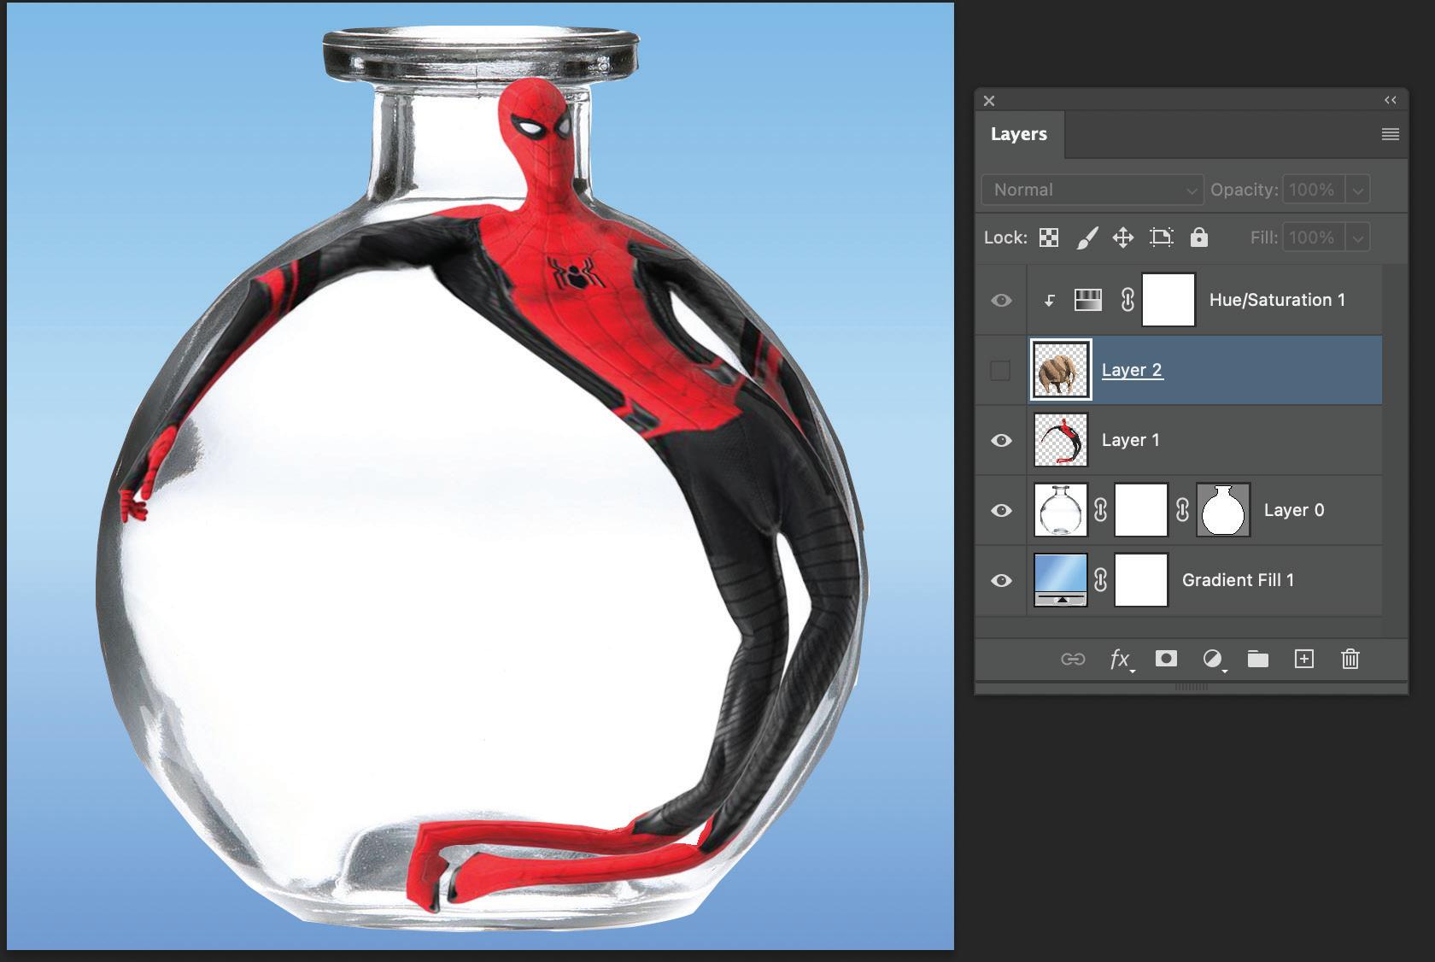Select the Hue/Saturation 1 layer mask thumbnail
1435x962 pixels.
pyautogui.click(x=1168, y=300)
